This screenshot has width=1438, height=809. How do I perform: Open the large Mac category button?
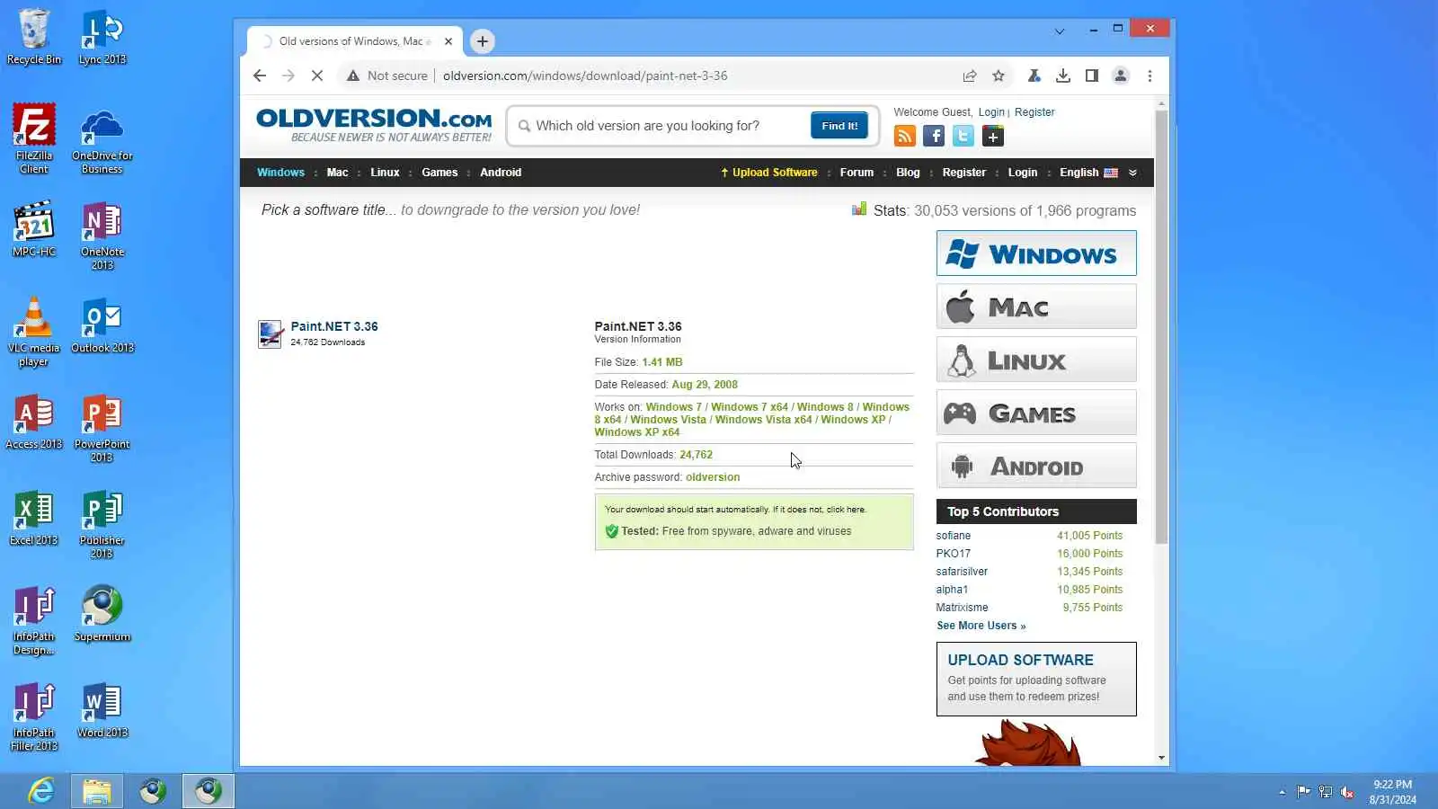[1036, 307]
